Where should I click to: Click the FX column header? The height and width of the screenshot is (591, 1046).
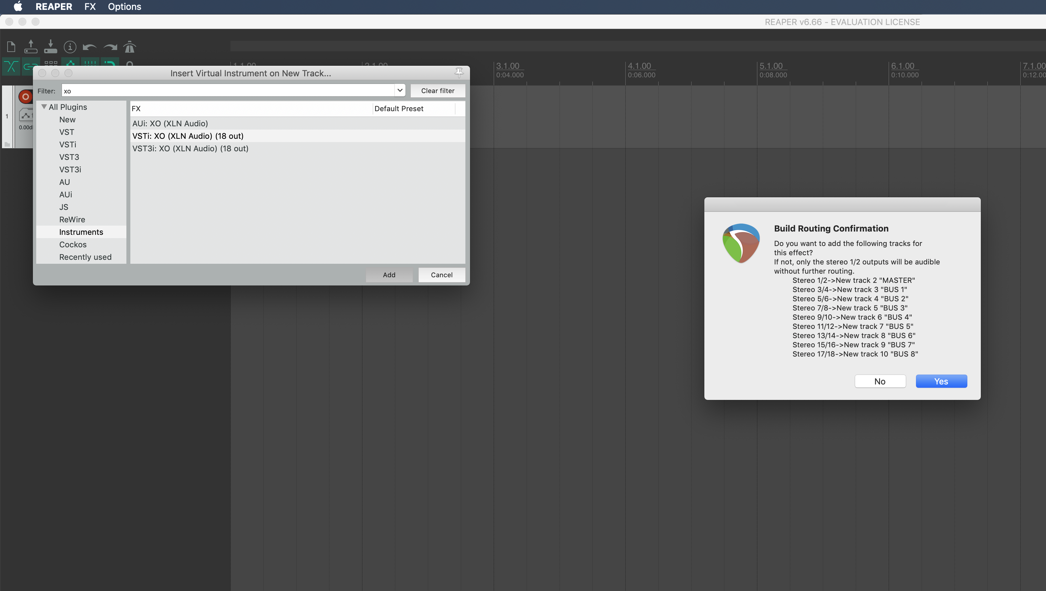pyautogui.click(x=251, y=109)
